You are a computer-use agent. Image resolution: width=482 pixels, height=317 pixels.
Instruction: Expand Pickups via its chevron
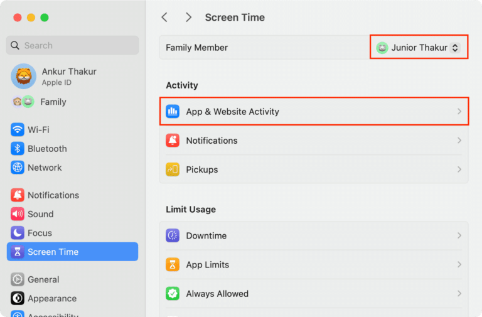pyautogui.click(x=459, y=169)
